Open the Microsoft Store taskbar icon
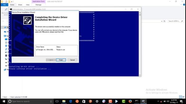The image size is (186, 104). coord(84,101)
